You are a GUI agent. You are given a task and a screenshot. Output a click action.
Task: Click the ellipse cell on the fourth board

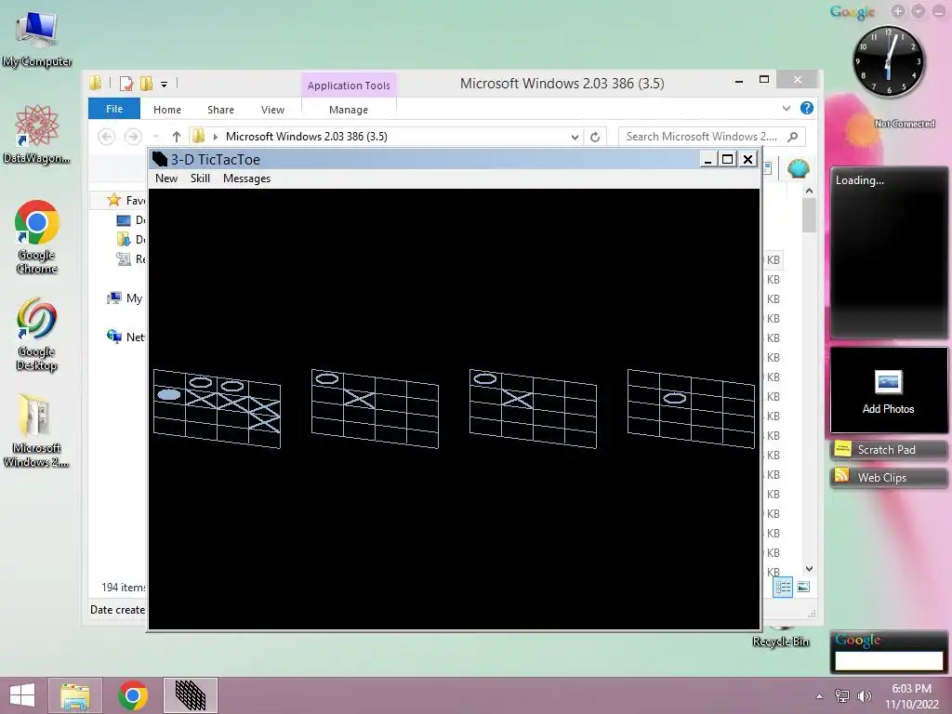coord(675,398)
